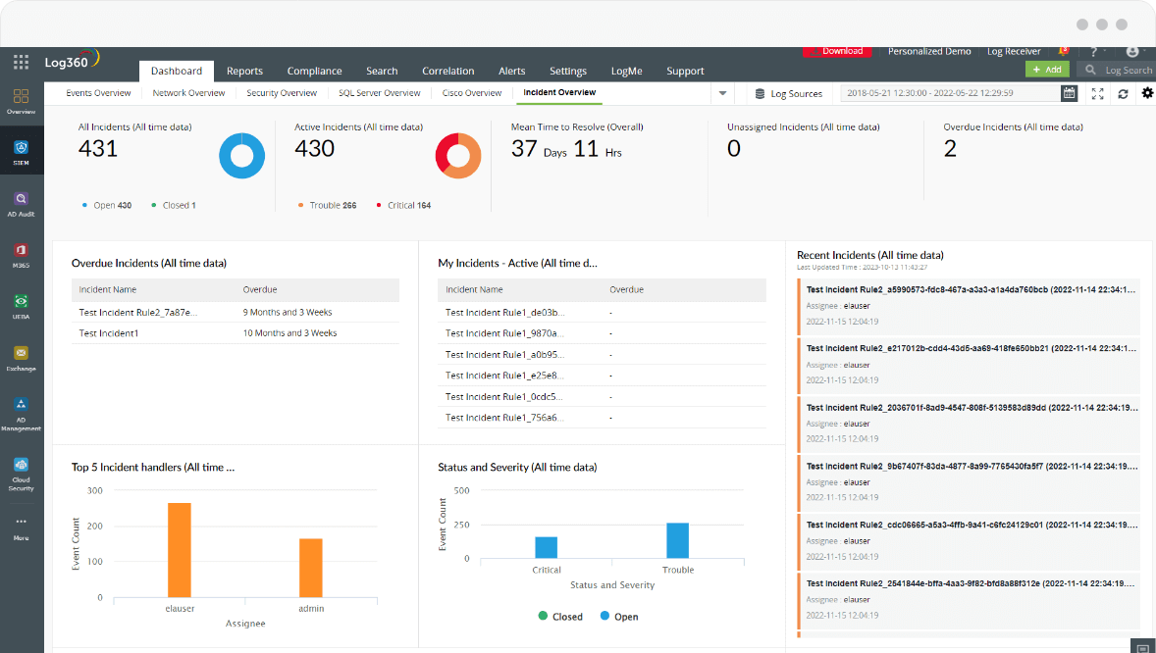Open the user account dropdown
1156x653 pixels.
tap(1134, 51)
